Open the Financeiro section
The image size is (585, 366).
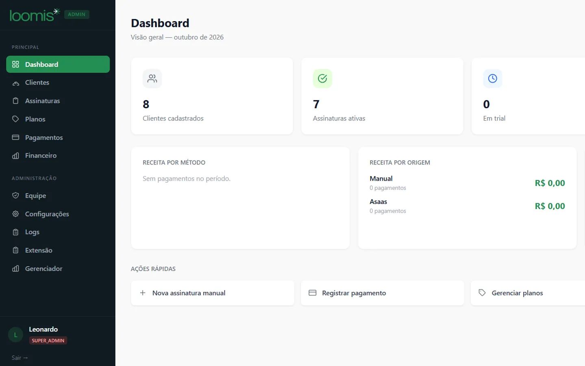click(x=58, y=155)
